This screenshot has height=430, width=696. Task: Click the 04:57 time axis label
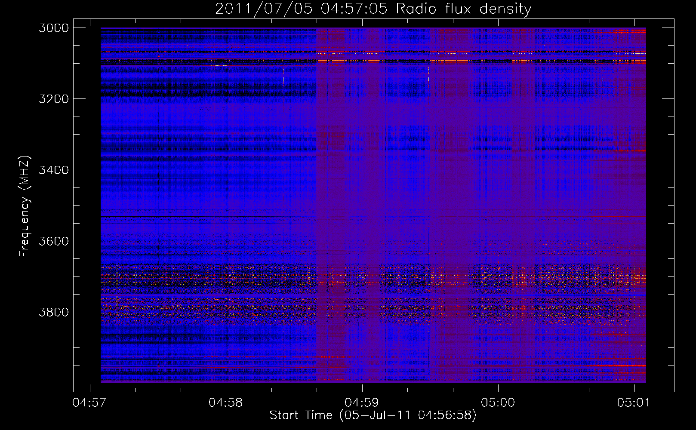click(x=89, y=403)
